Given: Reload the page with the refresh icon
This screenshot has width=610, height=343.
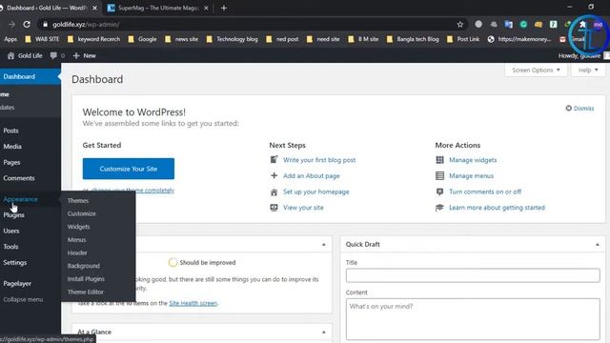Looking at the screenshot, I should click(27, 24).
